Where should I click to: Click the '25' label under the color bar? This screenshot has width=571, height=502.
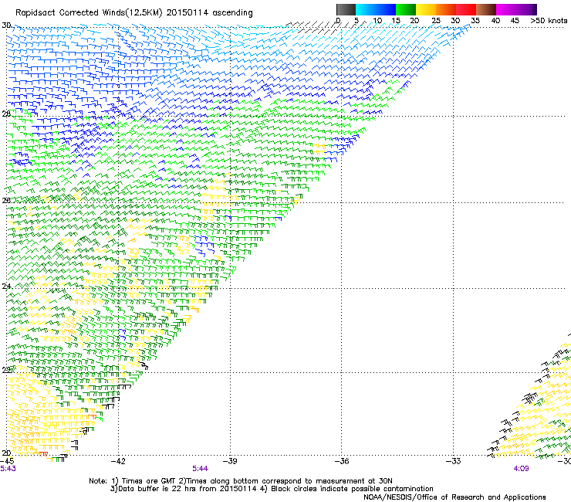coord(435,21)
